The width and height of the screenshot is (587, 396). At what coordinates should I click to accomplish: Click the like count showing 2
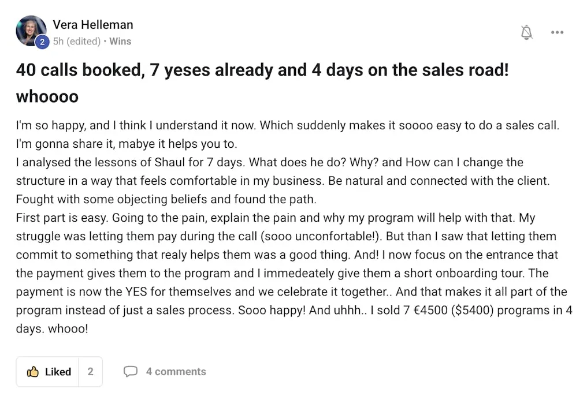[90, 372]
